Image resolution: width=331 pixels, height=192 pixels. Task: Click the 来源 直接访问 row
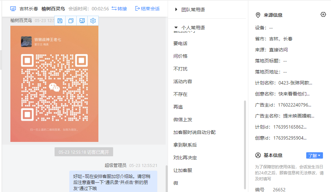pos(271,50)
